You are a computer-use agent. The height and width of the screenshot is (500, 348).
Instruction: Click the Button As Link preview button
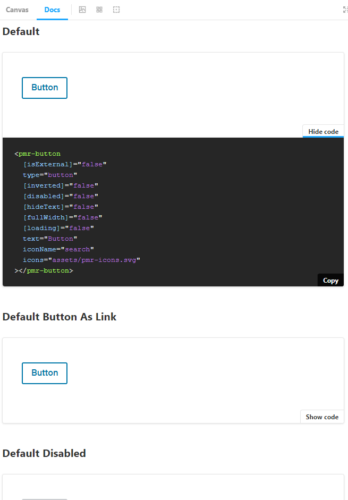click(x=44, y=373)
